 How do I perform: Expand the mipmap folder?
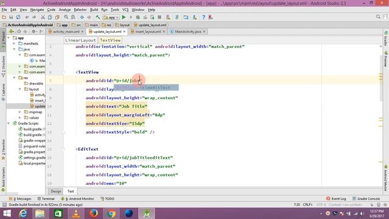click(20, 112)
